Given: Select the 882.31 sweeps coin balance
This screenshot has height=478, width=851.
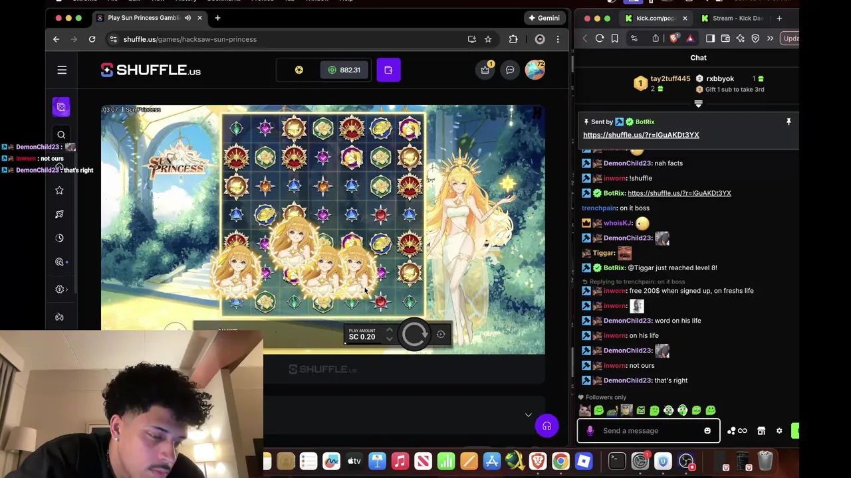Looking at the screenshot, I should (x=344, y=70).
